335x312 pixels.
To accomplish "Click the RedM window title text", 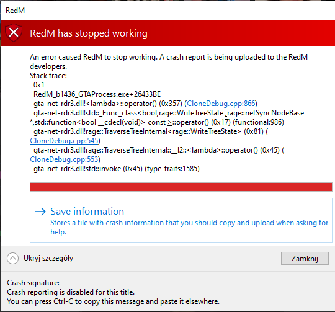I will (15, 11).
